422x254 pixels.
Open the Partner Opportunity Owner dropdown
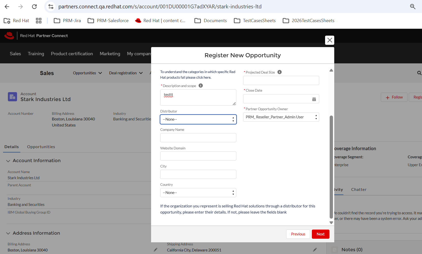click(x=281, y=117)
